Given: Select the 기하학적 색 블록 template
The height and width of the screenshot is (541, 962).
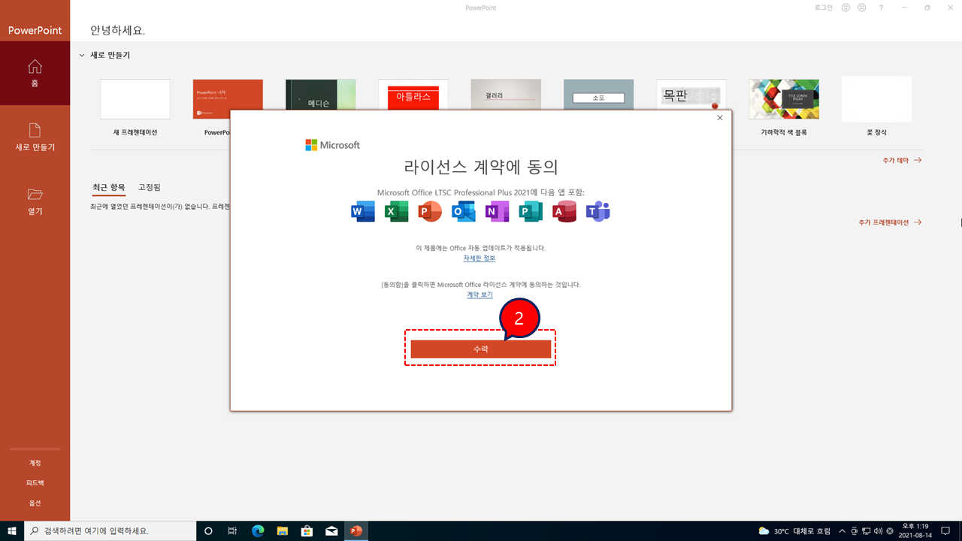Looking at the screenshot, I should pos(784,99).
